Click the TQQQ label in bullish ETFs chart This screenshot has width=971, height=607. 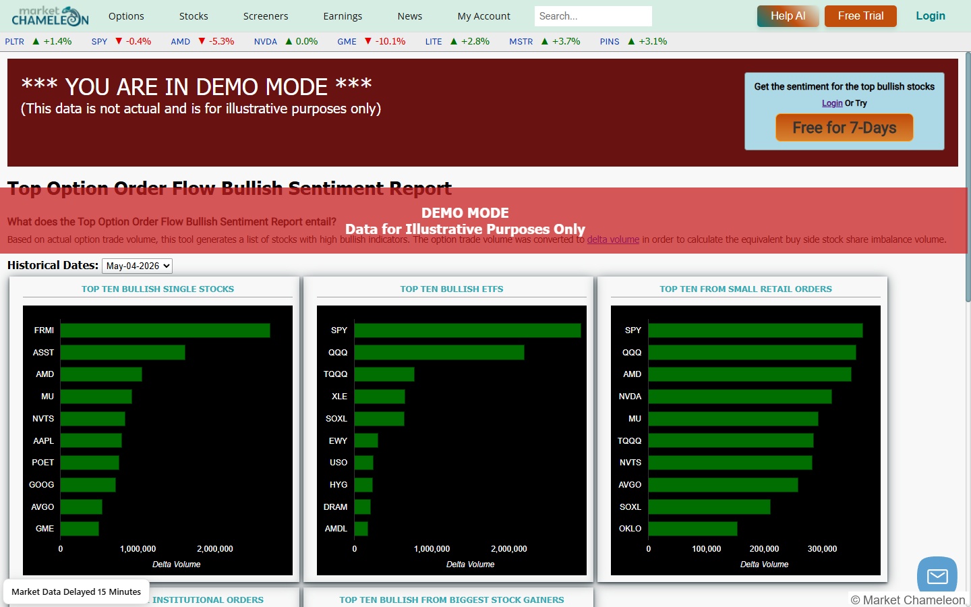coord(335,374)
